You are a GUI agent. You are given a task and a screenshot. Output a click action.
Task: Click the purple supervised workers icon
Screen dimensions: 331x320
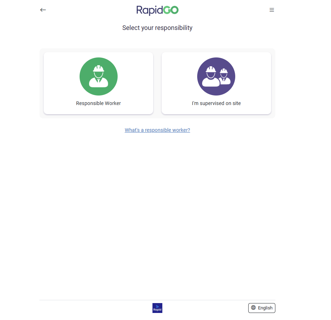click(216, 76)
